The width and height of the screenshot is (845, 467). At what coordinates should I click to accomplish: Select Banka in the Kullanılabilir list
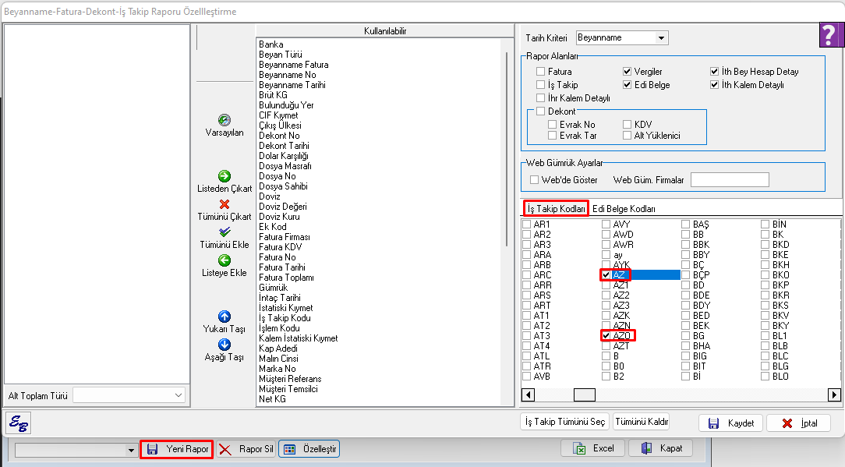pos(271,44)
